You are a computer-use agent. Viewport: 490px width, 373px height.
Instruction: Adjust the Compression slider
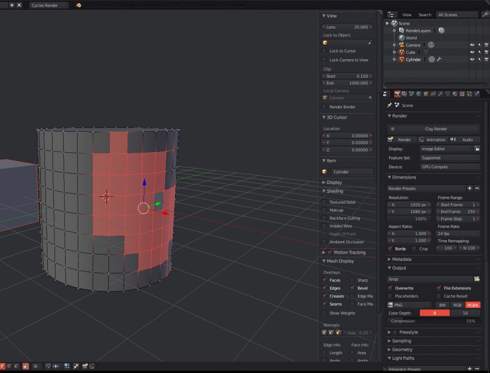(433, 321)
